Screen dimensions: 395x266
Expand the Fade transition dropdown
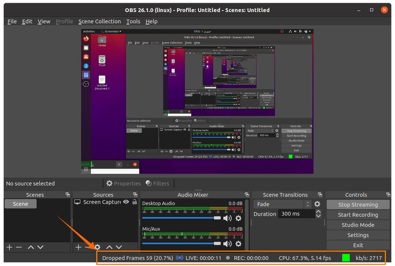point(283,204)
